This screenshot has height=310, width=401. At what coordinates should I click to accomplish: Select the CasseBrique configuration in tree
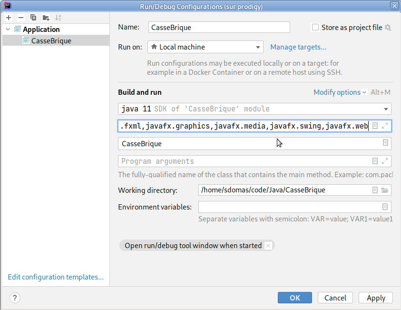click(51, 41)
